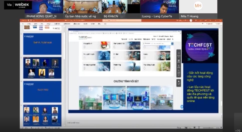This screenshot has height=132, width=242.
Task: Click the scroll-to-top arrow button on website
Action: click(x=179, y=83)
